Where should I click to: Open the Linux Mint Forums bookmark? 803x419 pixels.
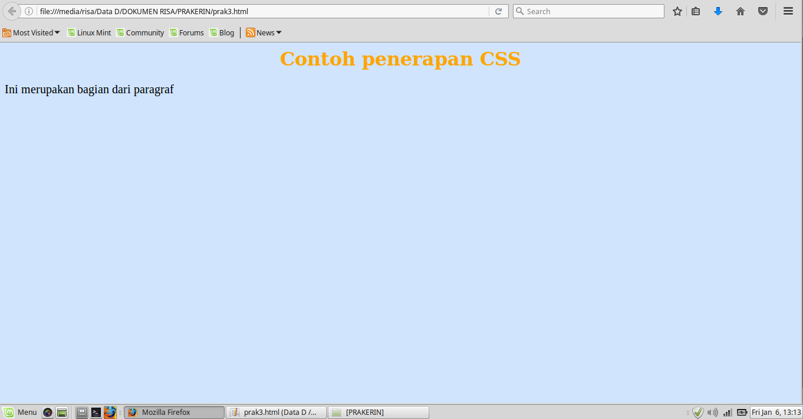(187, 32)
